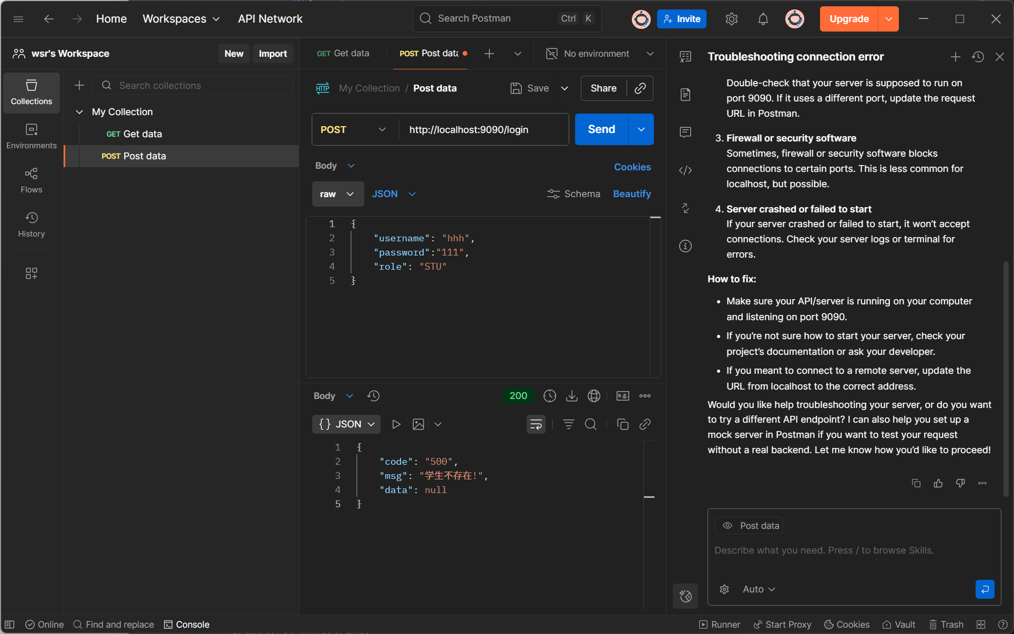Show response time clock icon
Viewport: 1014px width, 634px height.
coord(550,396)
